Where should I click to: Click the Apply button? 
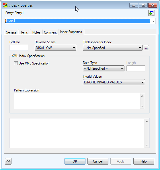pyautogui.click(x=121, y=161)
